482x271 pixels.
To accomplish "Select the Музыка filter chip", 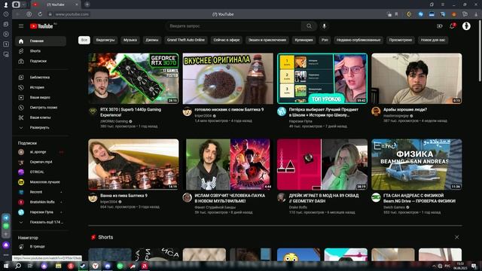I will click(130, 40).
